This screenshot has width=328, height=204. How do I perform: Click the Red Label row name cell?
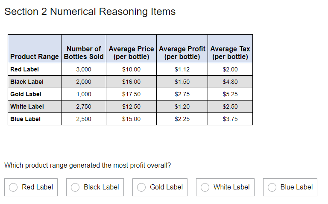(x=24, y=69)
